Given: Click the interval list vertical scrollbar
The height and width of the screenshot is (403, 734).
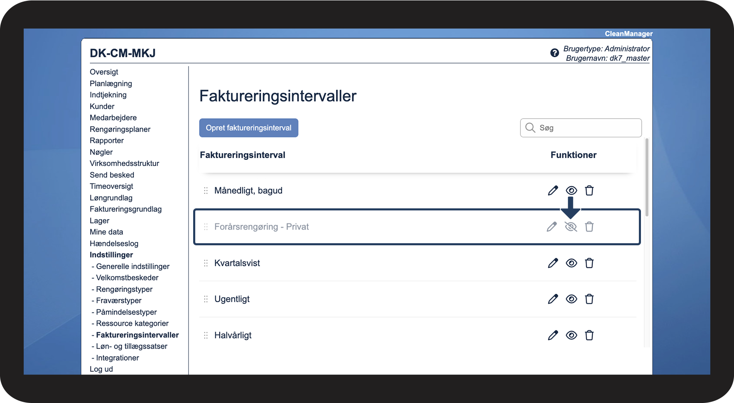Looking at the screenshot, I should pyautogui.click(x=647, y=178).
